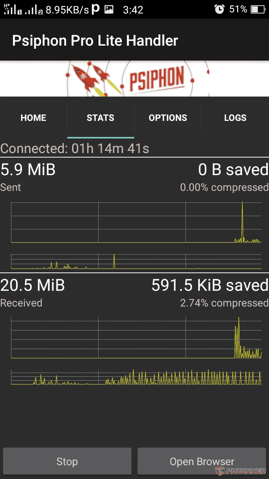Viewport: 269px width, 479px height.
Task: Tap the SIM 1 signal strength icon
Action: pyautogui.click(x=13, y=9)
